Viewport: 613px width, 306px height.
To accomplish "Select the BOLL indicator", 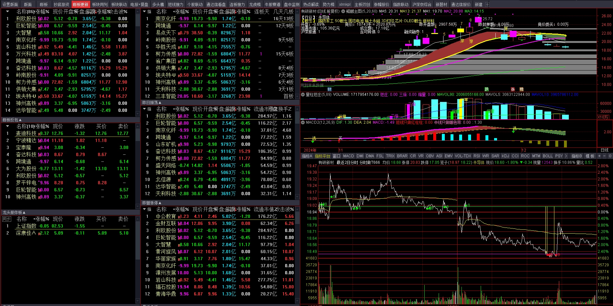I will (548, 156).
